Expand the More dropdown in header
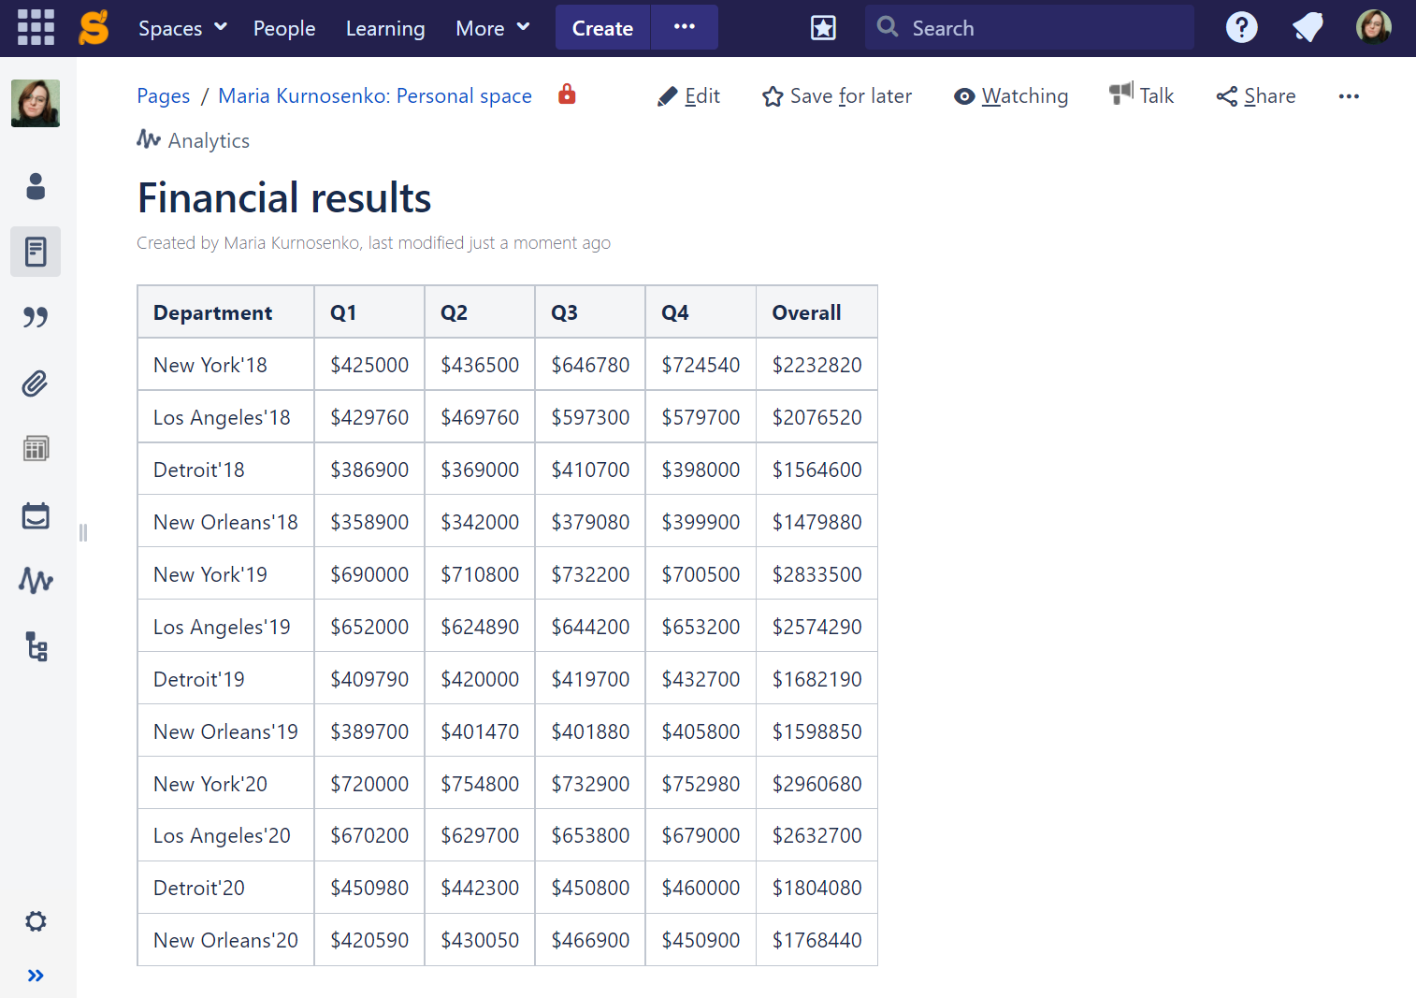 point(492,28)
